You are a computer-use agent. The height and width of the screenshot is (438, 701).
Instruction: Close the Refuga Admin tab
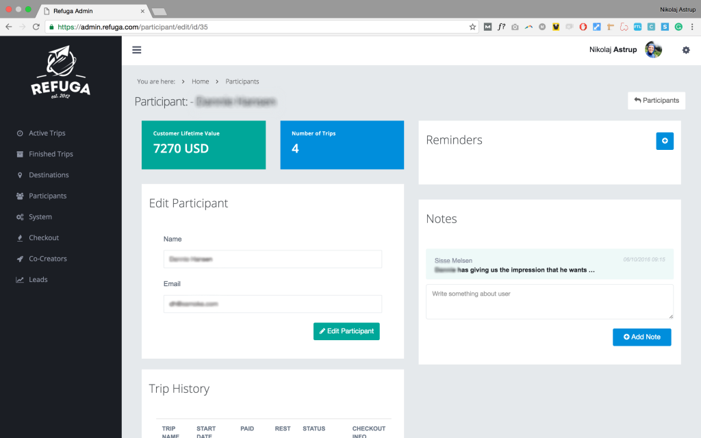142,11
